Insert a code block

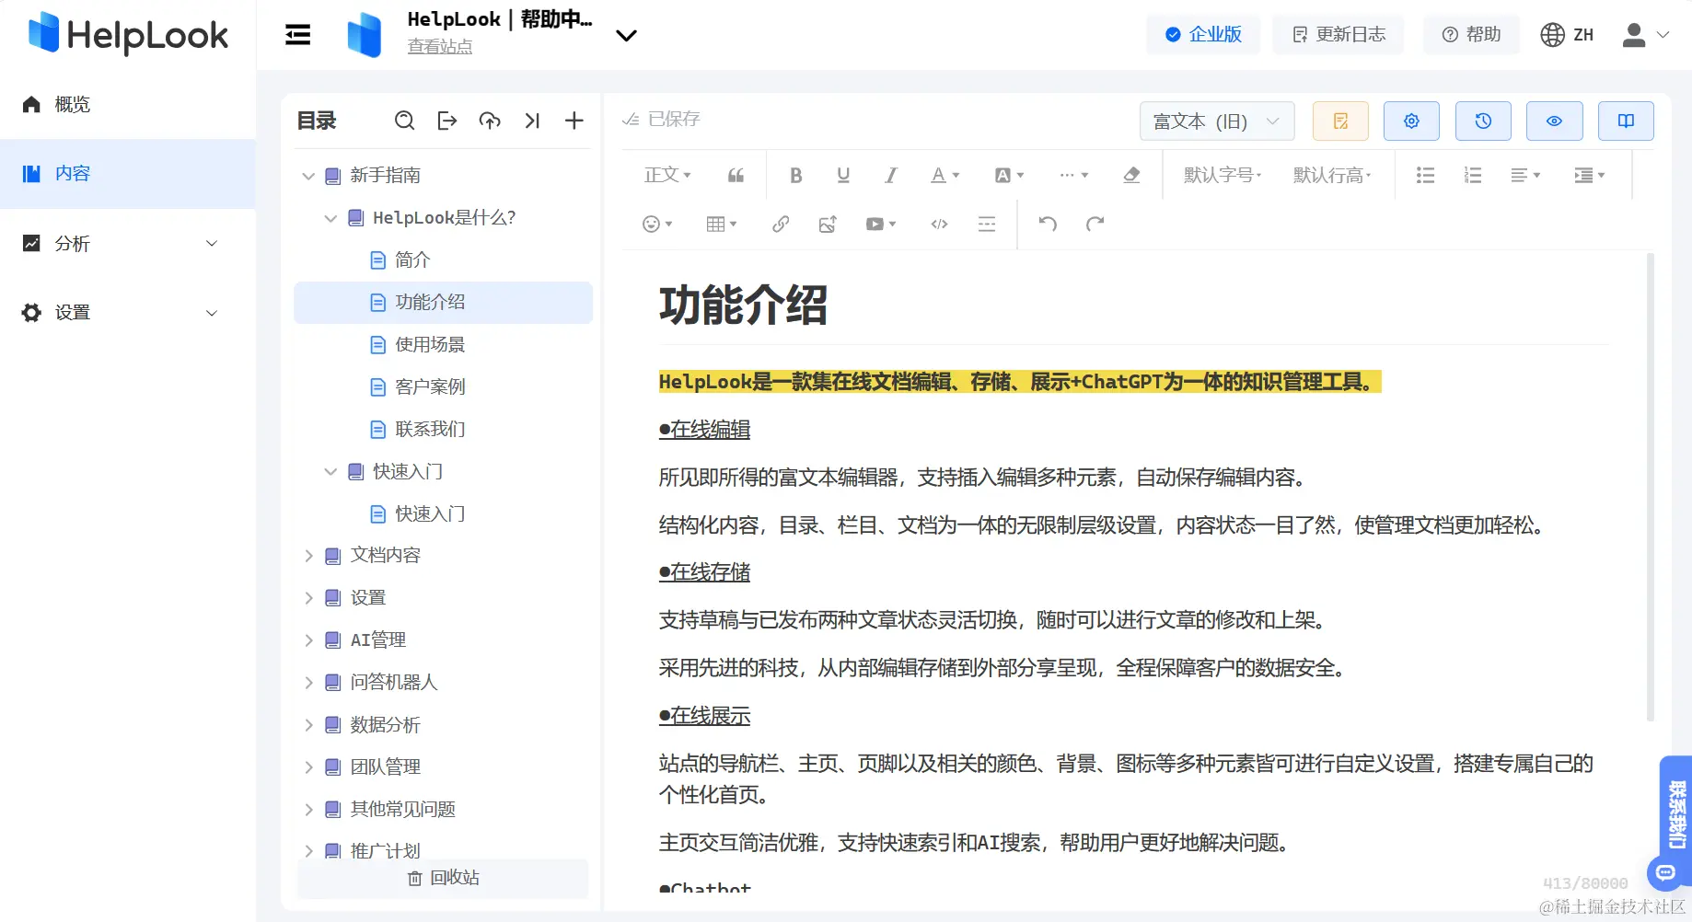[939, 224]
